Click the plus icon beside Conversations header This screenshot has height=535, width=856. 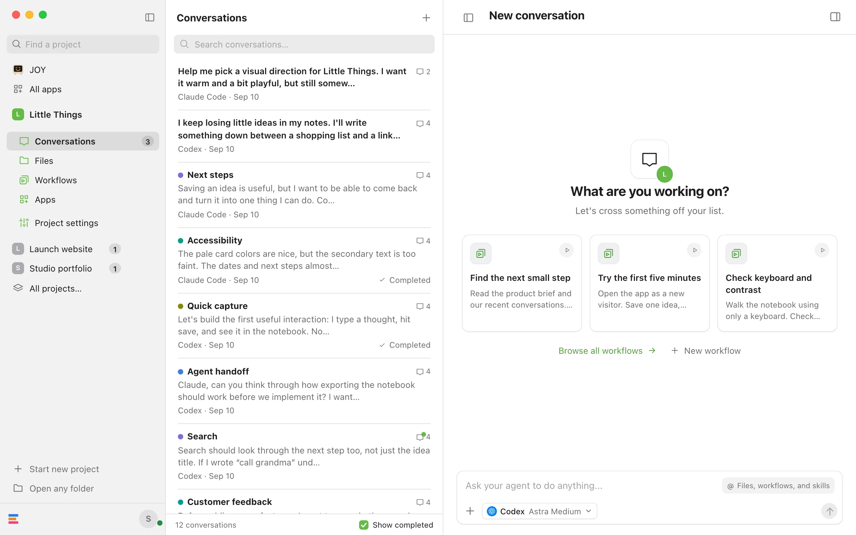[426, 18]
